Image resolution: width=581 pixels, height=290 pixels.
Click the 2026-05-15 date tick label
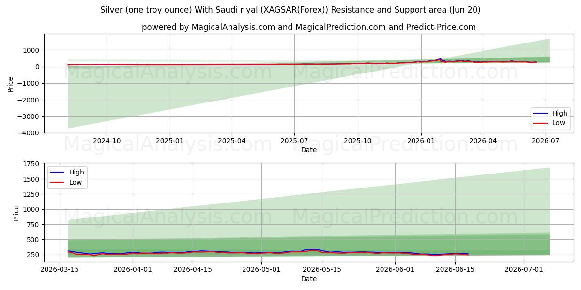click(x=322, y=270)
